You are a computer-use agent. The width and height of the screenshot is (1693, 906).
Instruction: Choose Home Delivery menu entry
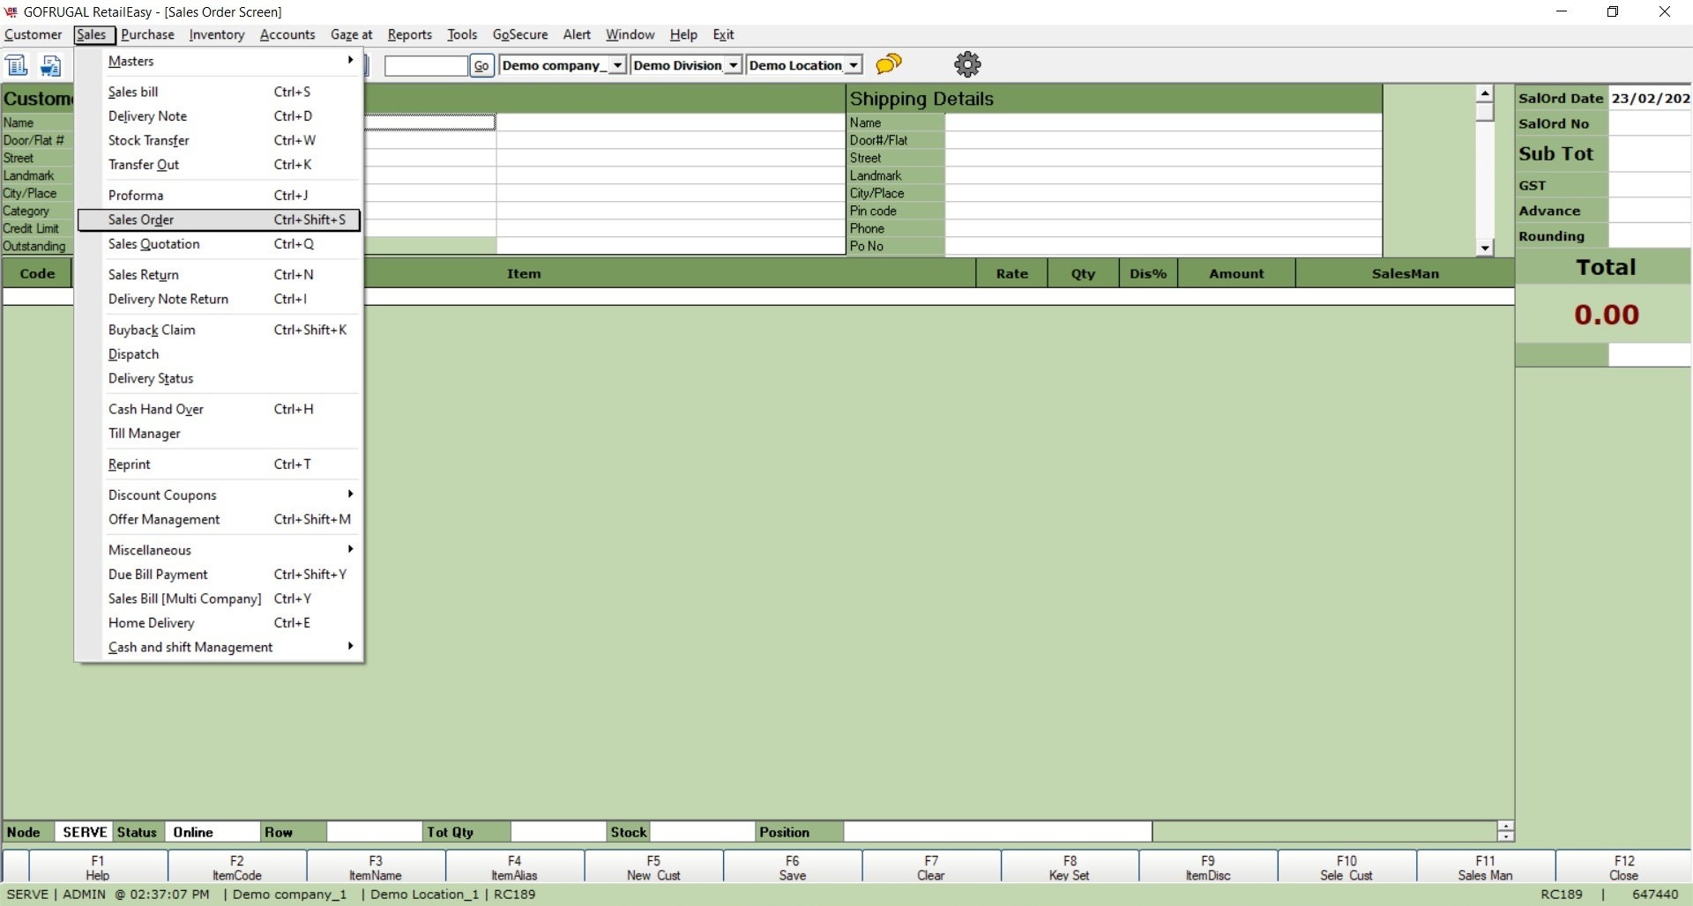point(220,623)
